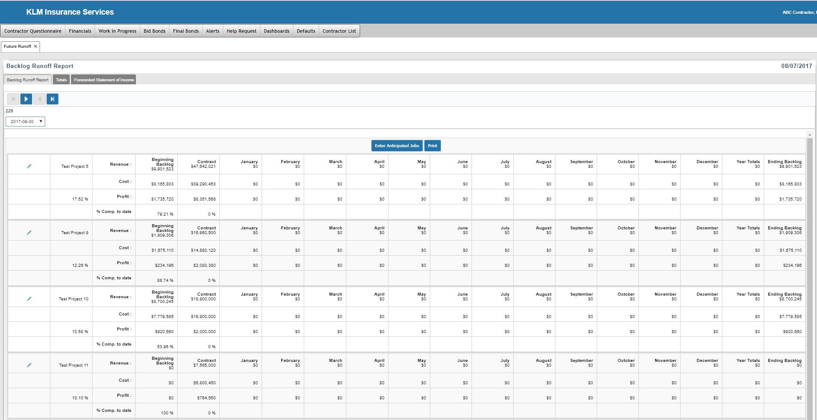Screen dimensions: 817x420
Task: Jump to last page with skip-forward icon
Action: tap(52, 99)
